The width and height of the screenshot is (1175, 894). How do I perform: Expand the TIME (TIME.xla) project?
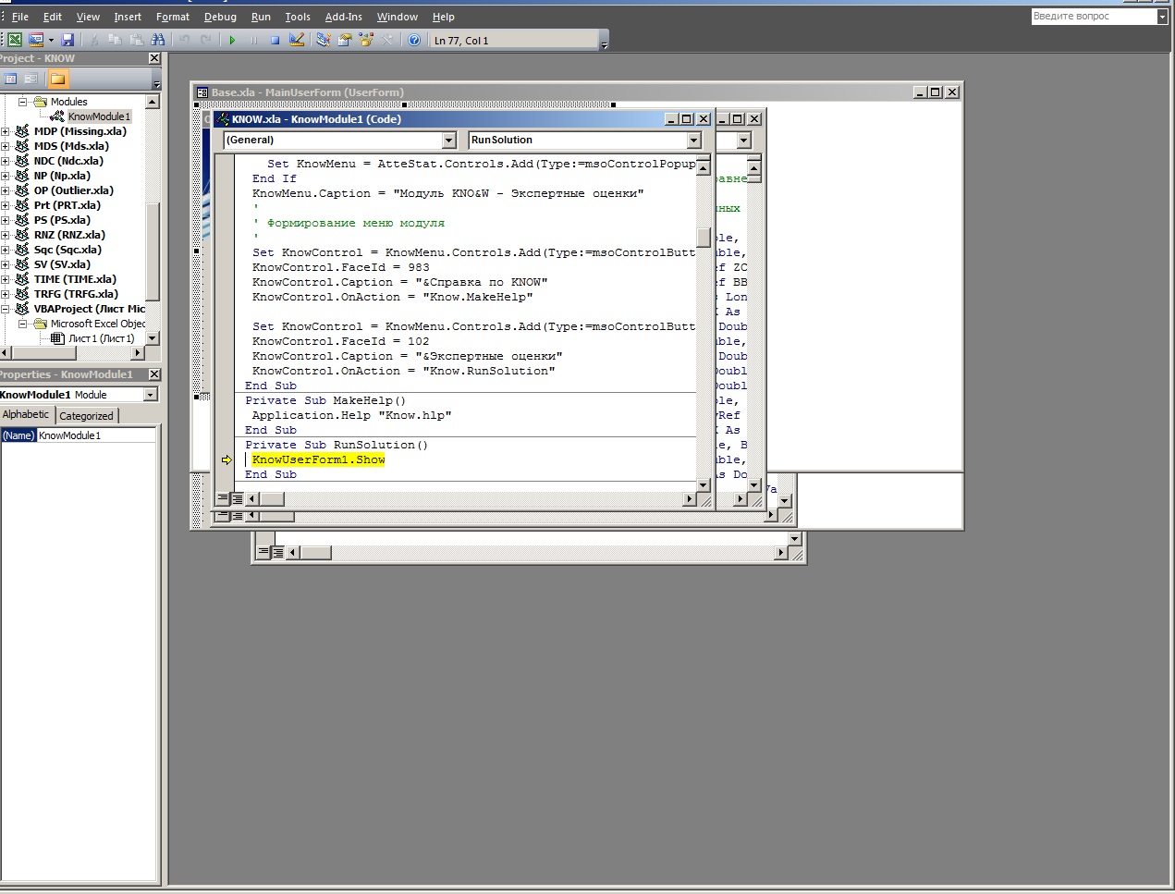(x=6, y=279)
